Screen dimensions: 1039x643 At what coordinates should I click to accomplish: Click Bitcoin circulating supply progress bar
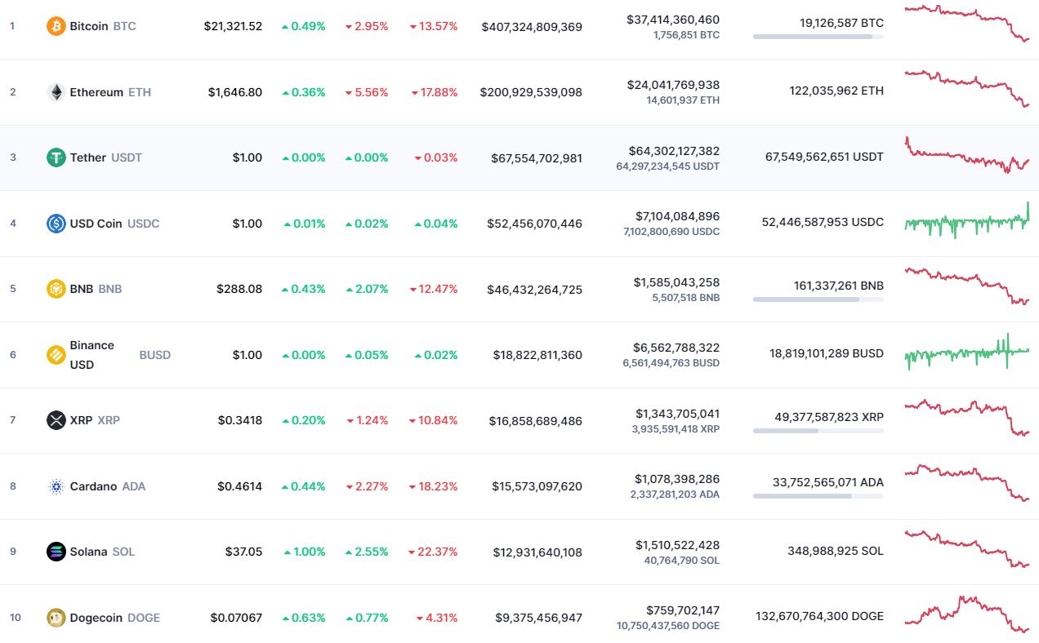pos(818,37)
